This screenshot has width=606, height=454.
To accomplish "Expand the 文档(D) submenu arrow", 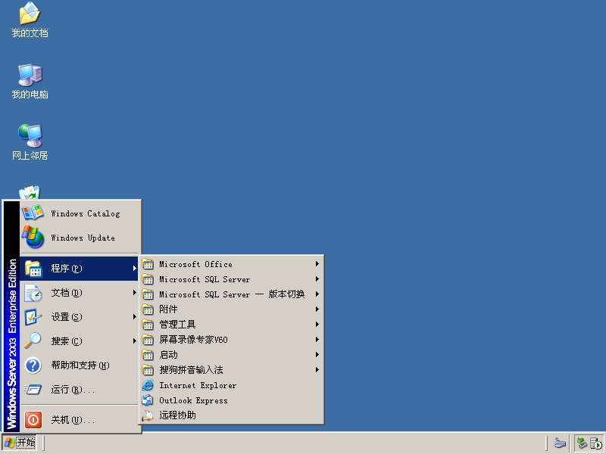I will (135, 293).
